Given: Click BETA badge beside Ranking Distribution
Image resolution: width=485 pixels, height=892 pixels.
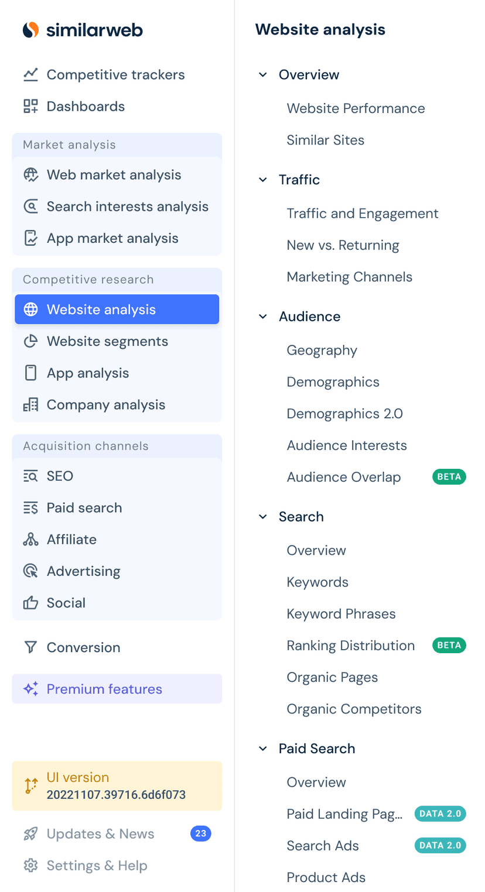Looking at the screenshot, I should [449, 645].
